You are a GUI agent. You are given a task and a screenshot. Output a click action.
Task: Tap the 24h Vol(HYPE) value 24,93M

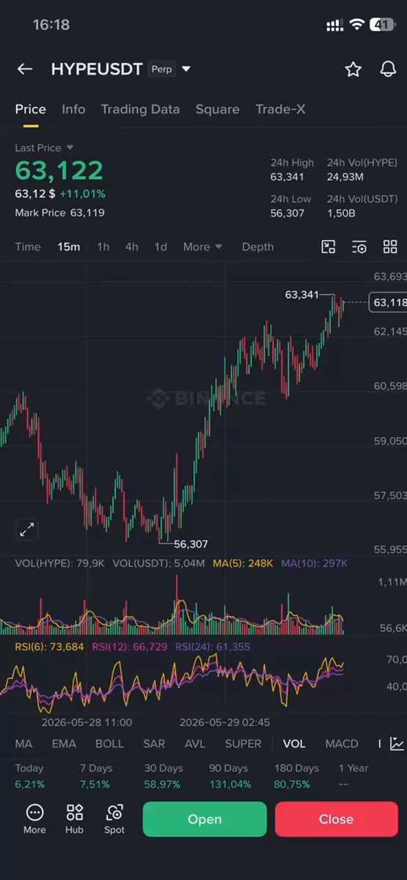[x=346, y=177]
